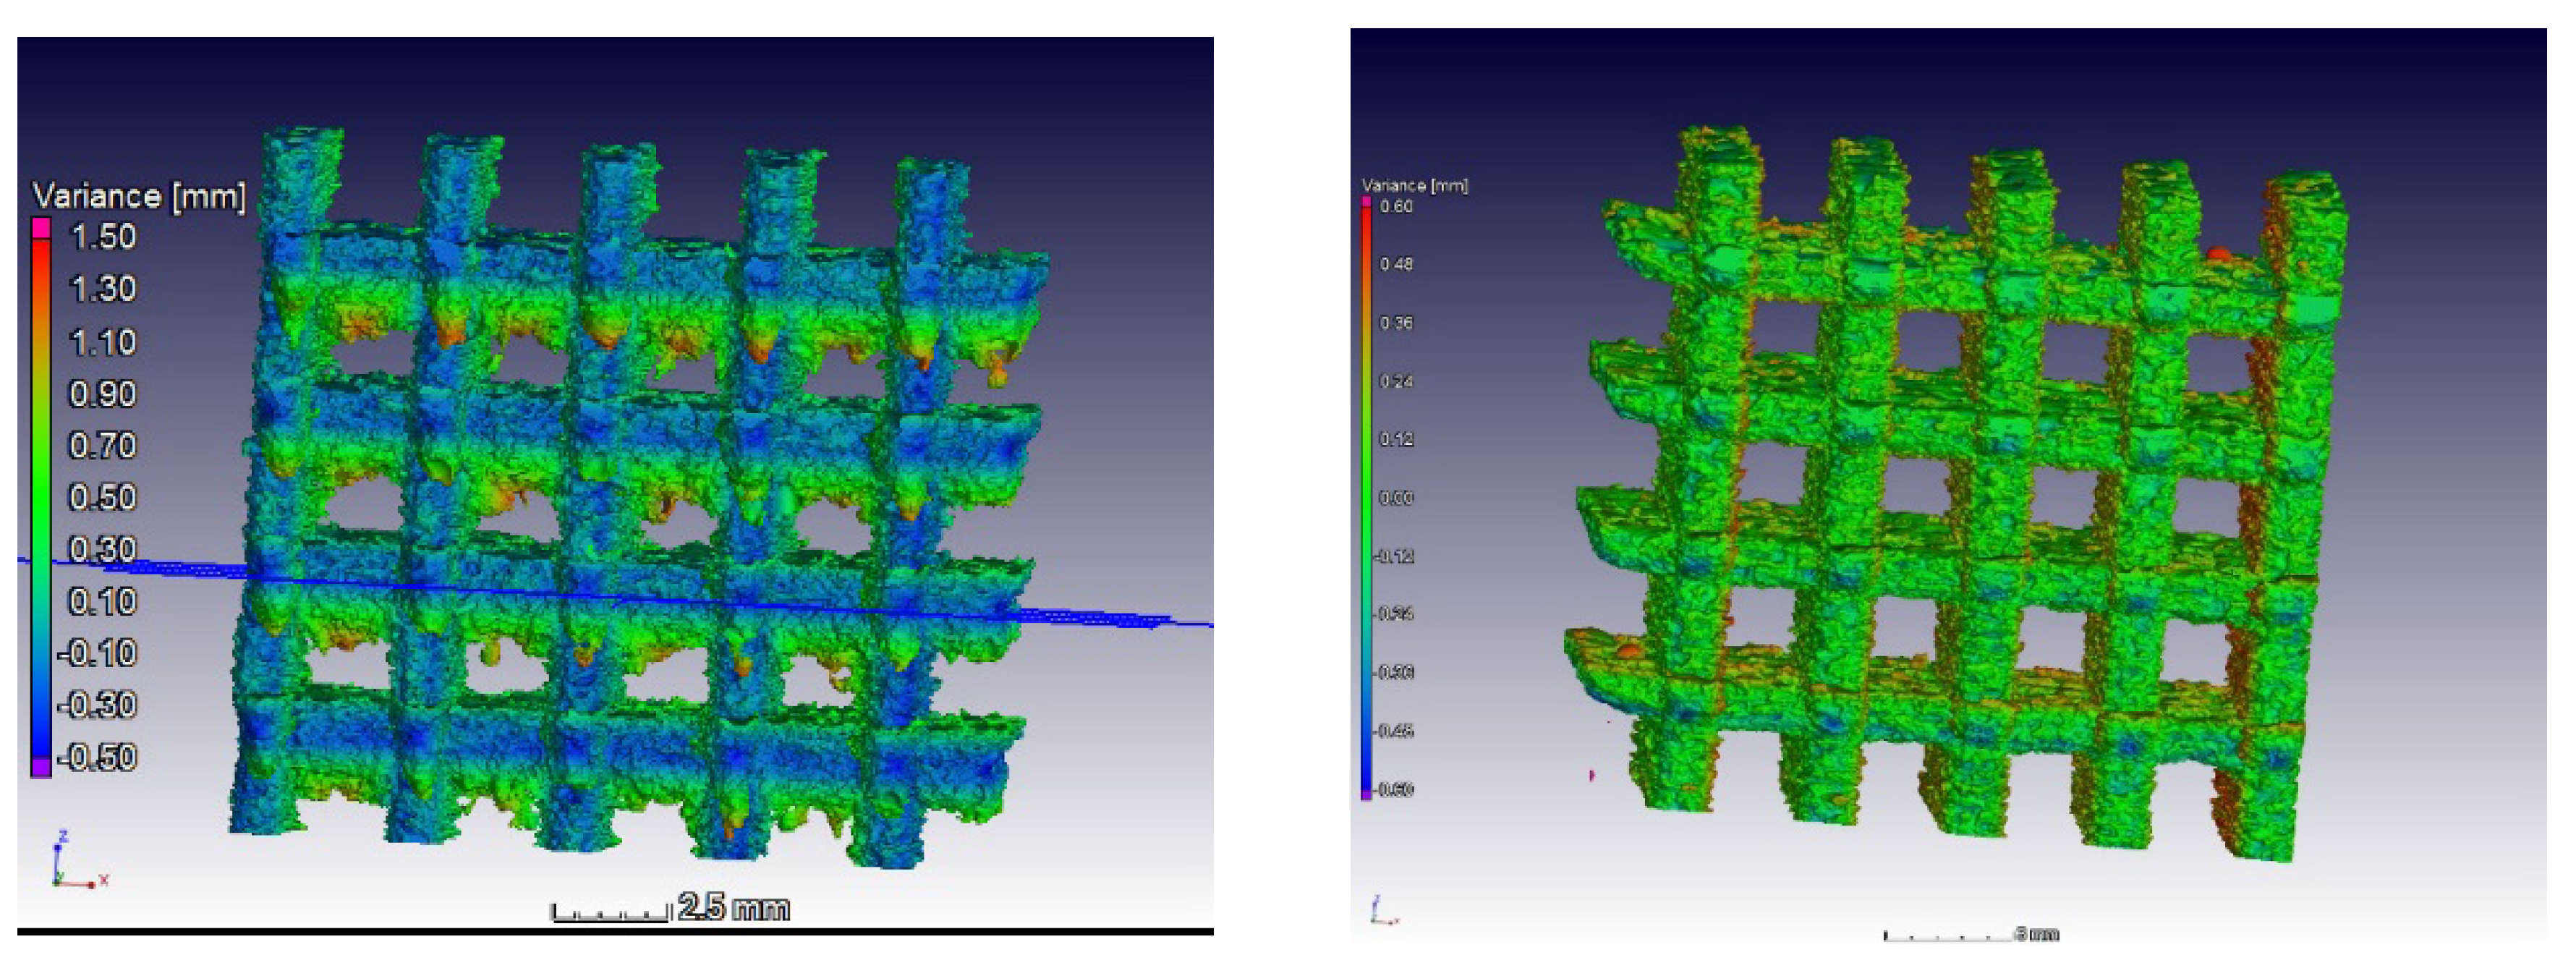Viewport: 2576px width, 976px height.
Task: Click the magenta cap atop right color bar
Action: point(1366,202)
